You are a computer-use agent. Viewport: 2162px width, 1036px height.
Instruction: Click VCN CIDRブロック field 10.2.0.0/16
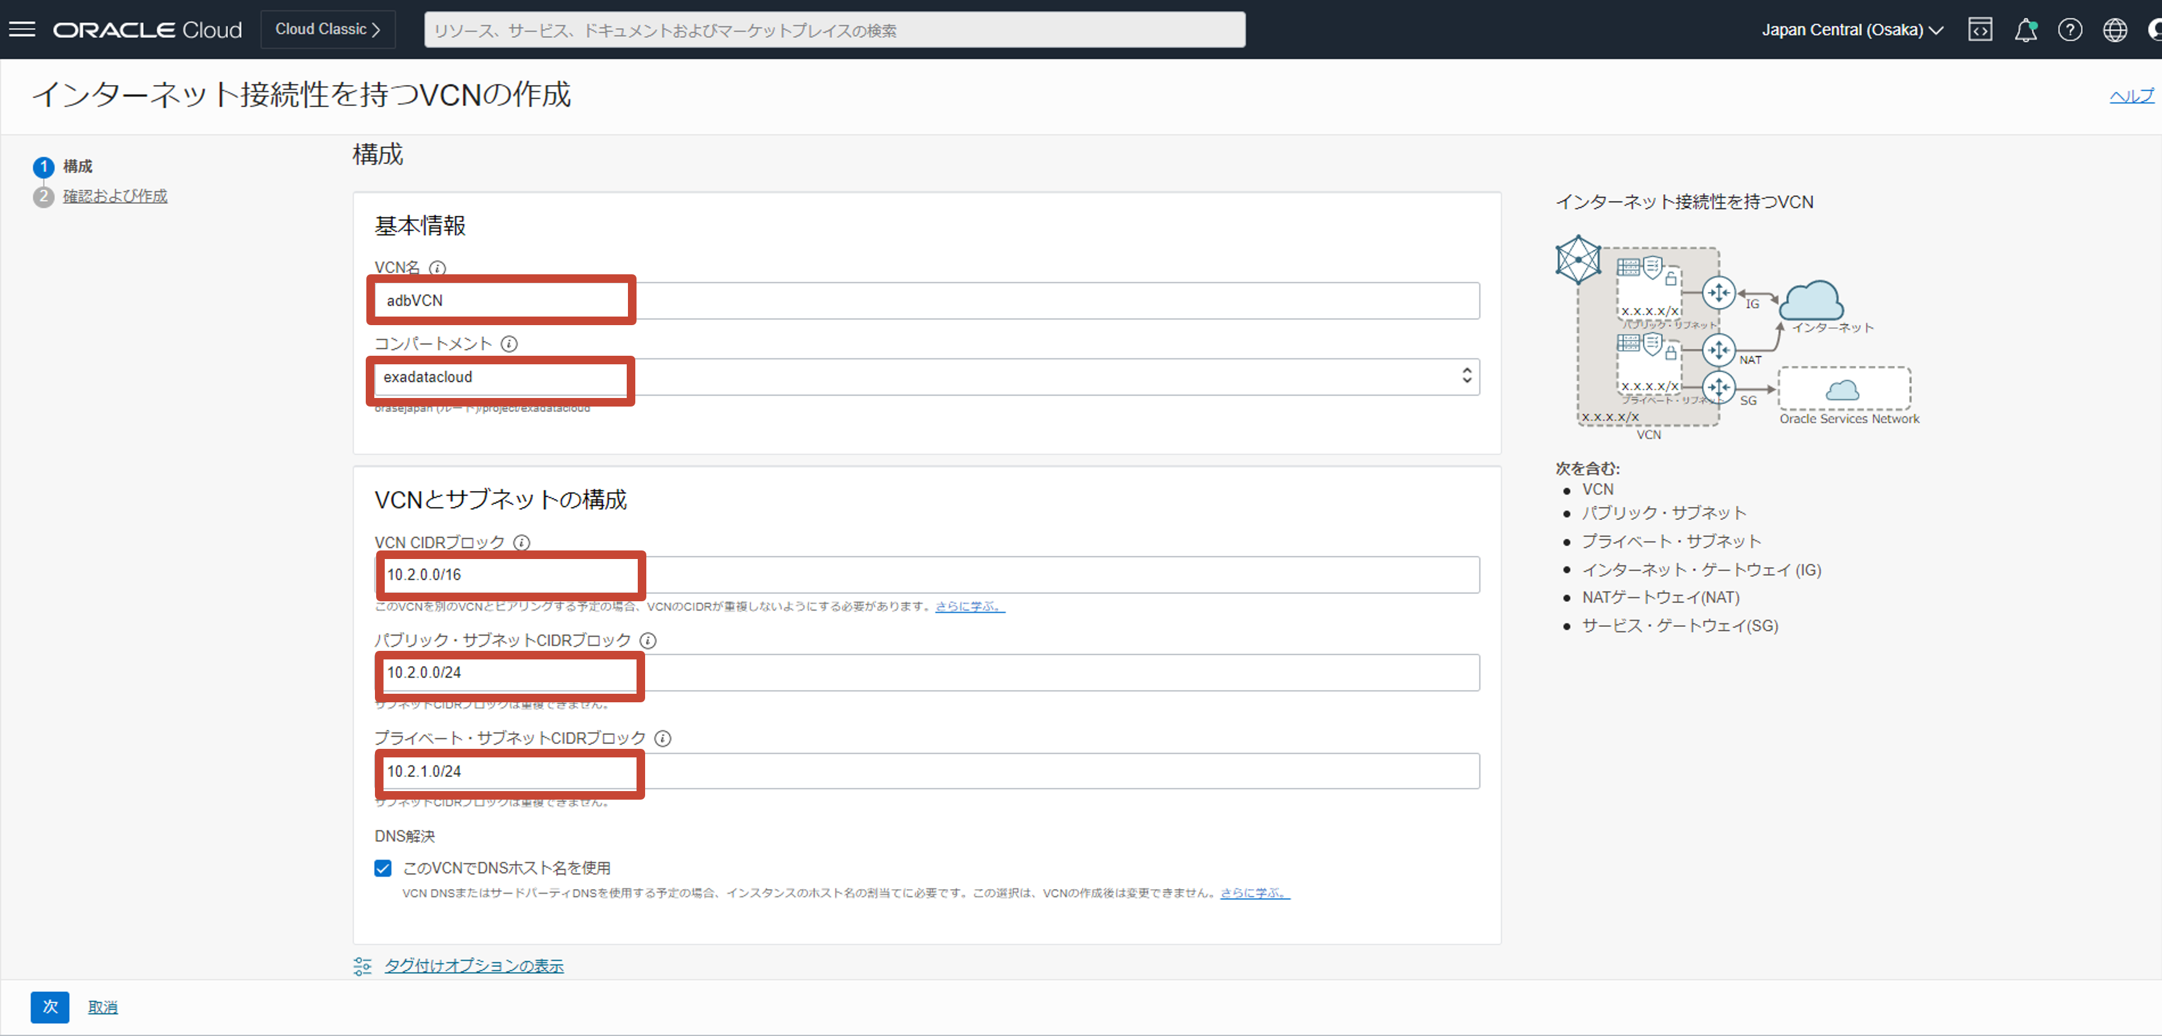[926, 574]
